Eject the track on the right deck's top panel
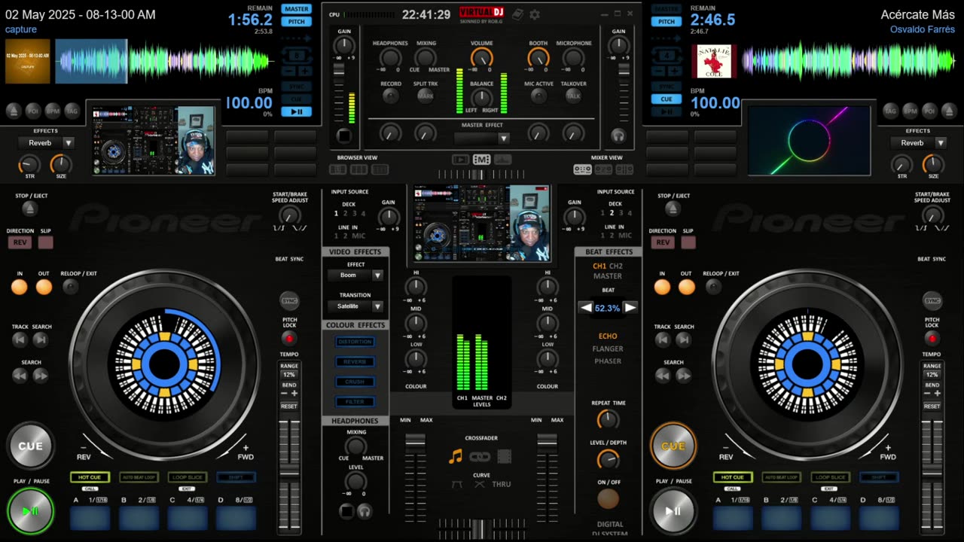 [949, 111]
